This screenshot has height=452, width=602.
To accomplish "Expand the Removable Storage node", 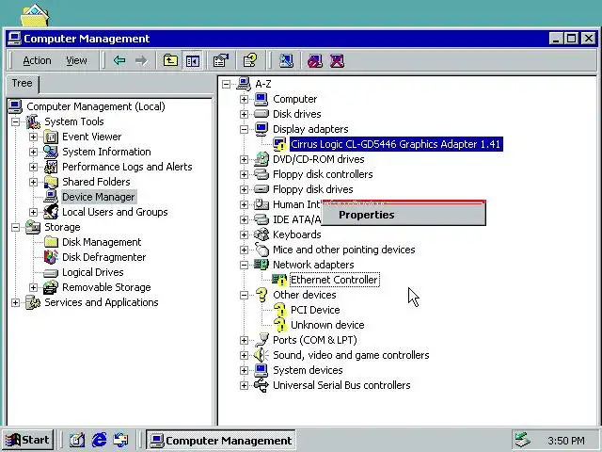I will tap(34, 287).
